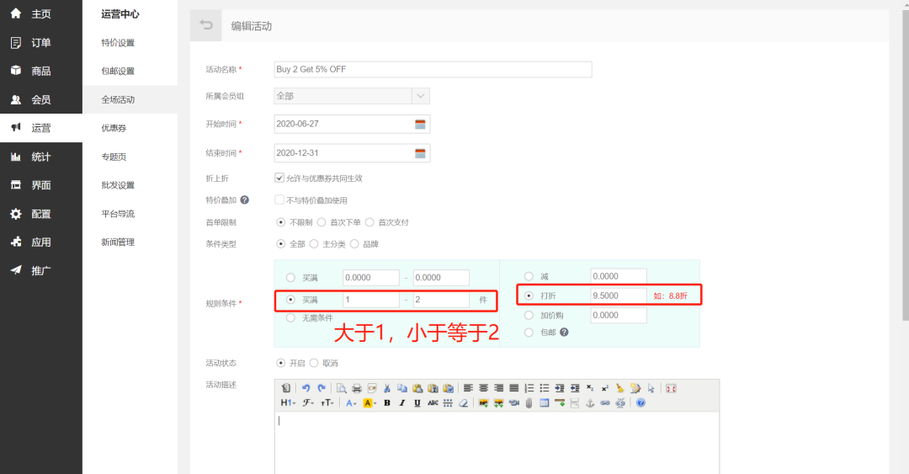Click the Subscript icon
The image size is (909, 474).
[589, 388]
